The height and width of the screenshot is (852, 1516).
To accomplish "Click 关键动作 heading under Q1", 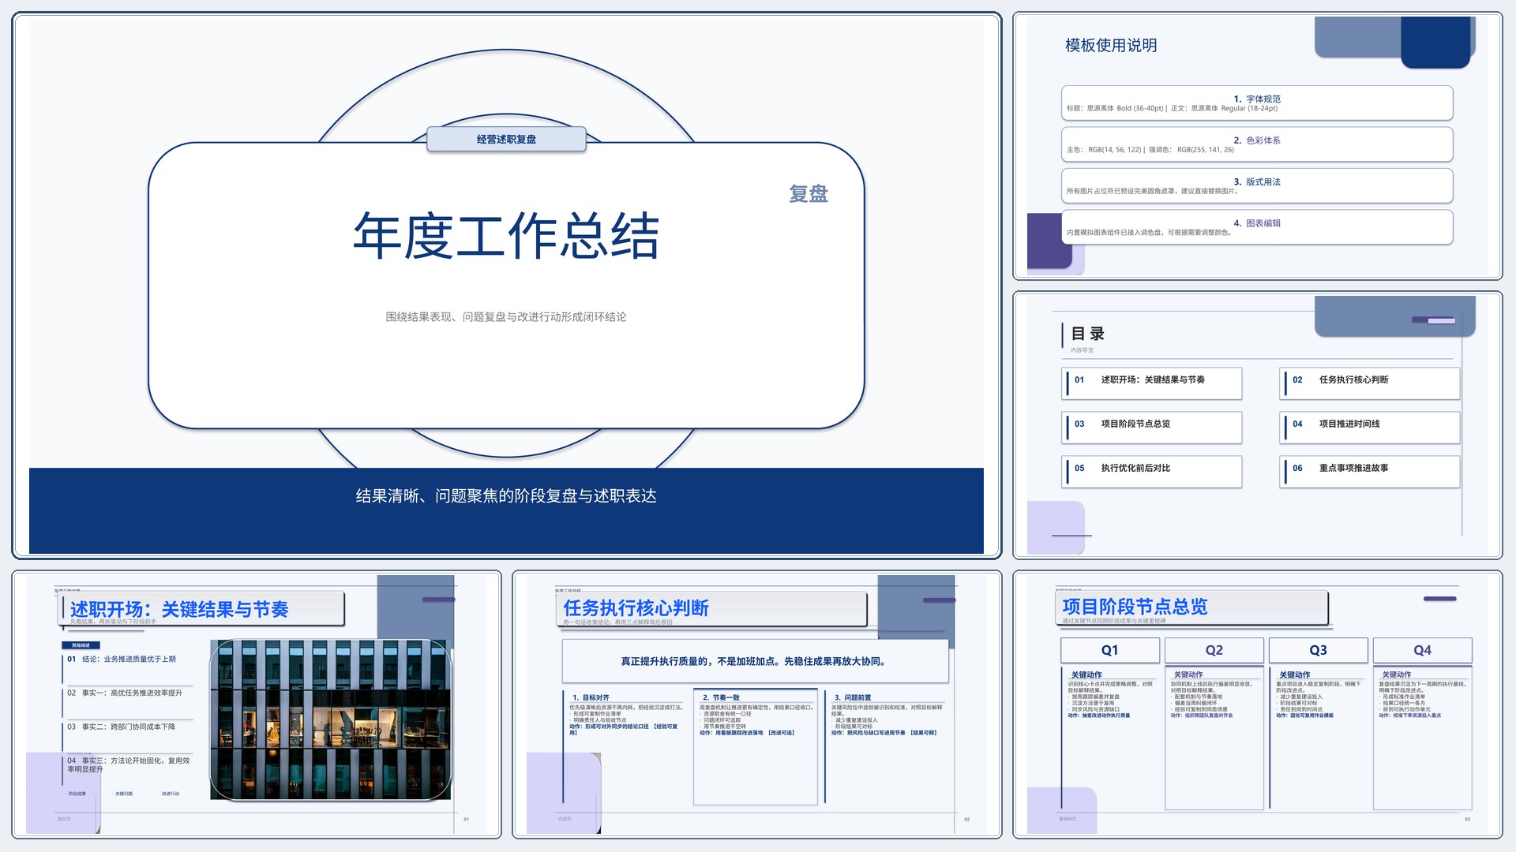I will [1086, 675].
